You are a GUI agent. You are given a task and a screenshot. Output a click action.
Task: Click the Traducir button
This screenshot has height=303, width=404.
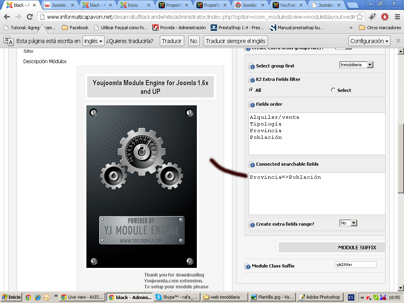(172, 41)
